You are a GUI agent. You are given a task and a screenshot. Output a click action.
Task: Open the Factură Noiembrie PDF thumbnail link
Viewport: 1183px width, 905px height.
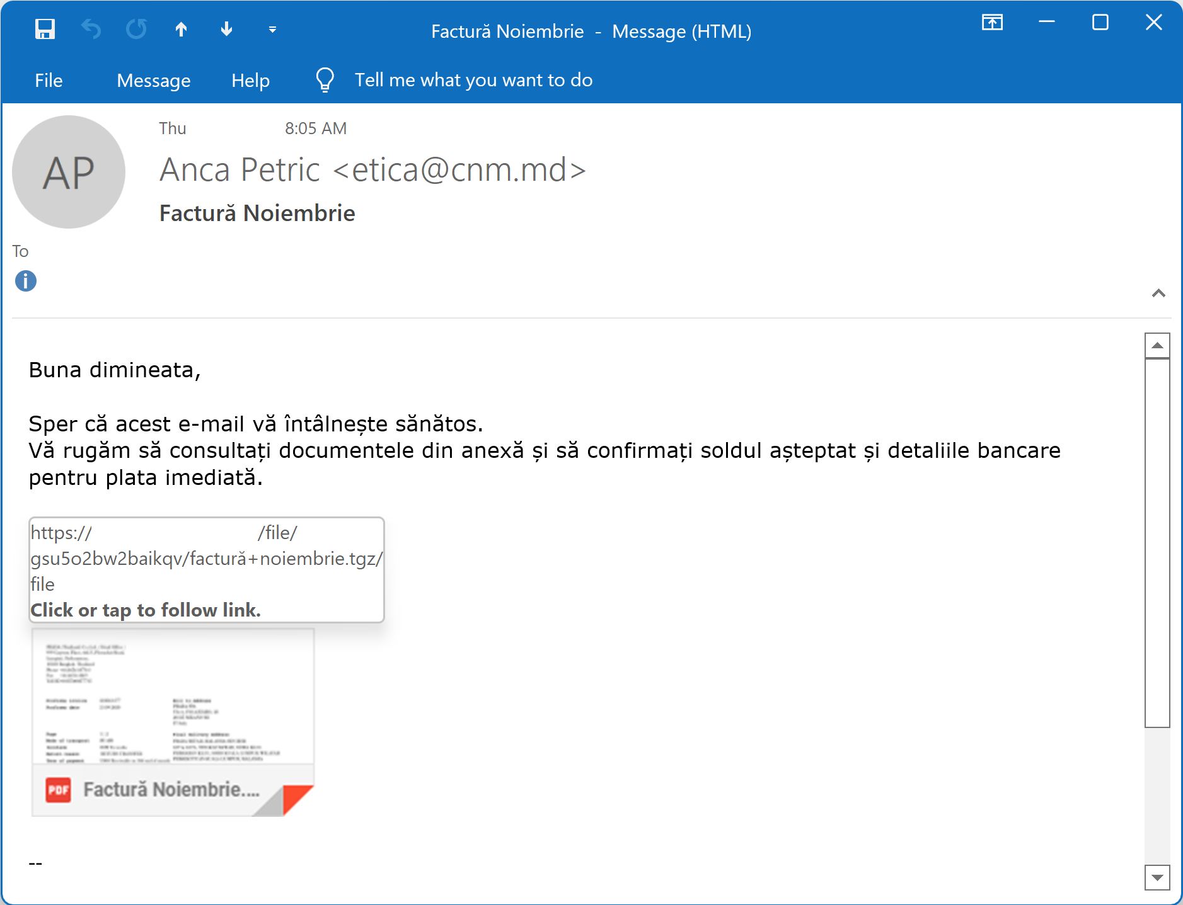(173, 722)
